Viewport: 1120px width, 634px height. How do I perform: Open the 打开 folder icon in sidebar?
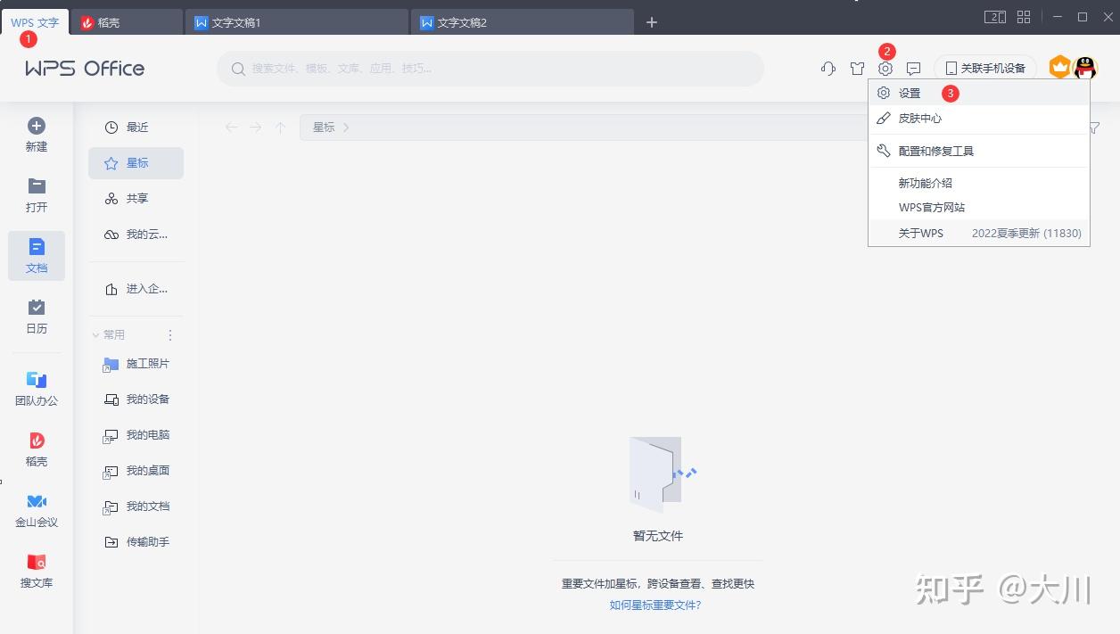[37, 186]
